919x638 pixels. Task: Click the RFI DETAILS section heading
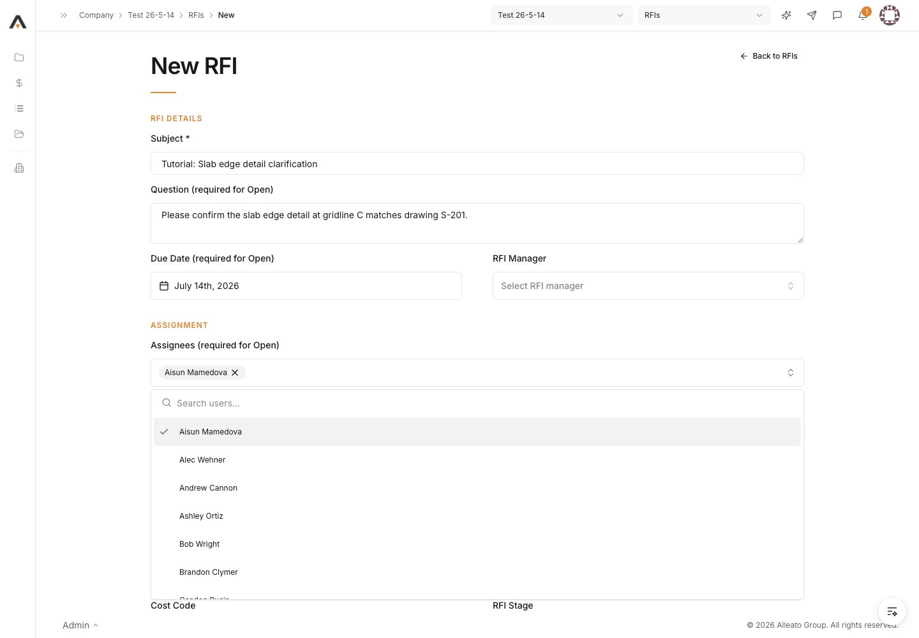[176, 119]
